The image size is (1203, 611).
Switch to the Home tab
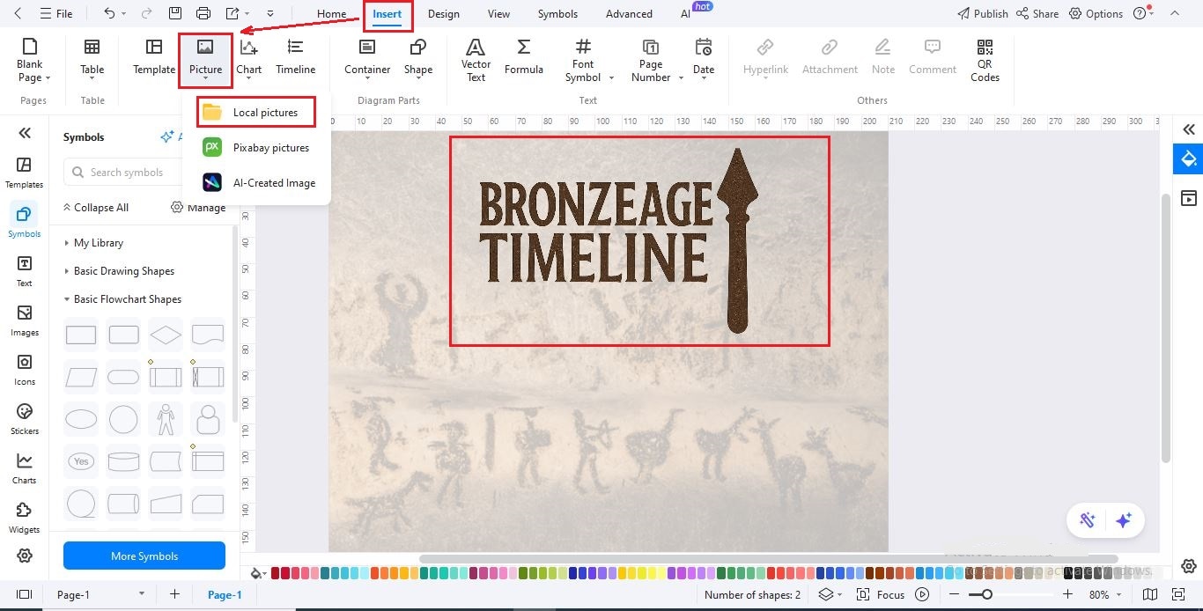(x=331, y=13)
